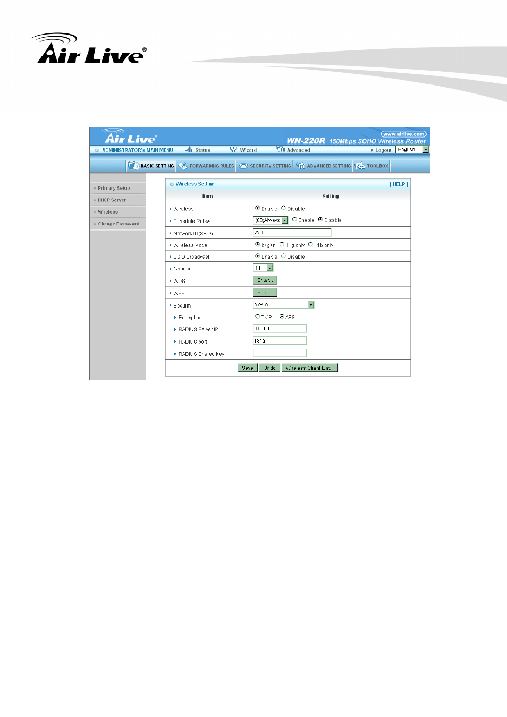Viewport: 507px width, 717px height.
Task: Select AES encryption
Action: point(282,317)
